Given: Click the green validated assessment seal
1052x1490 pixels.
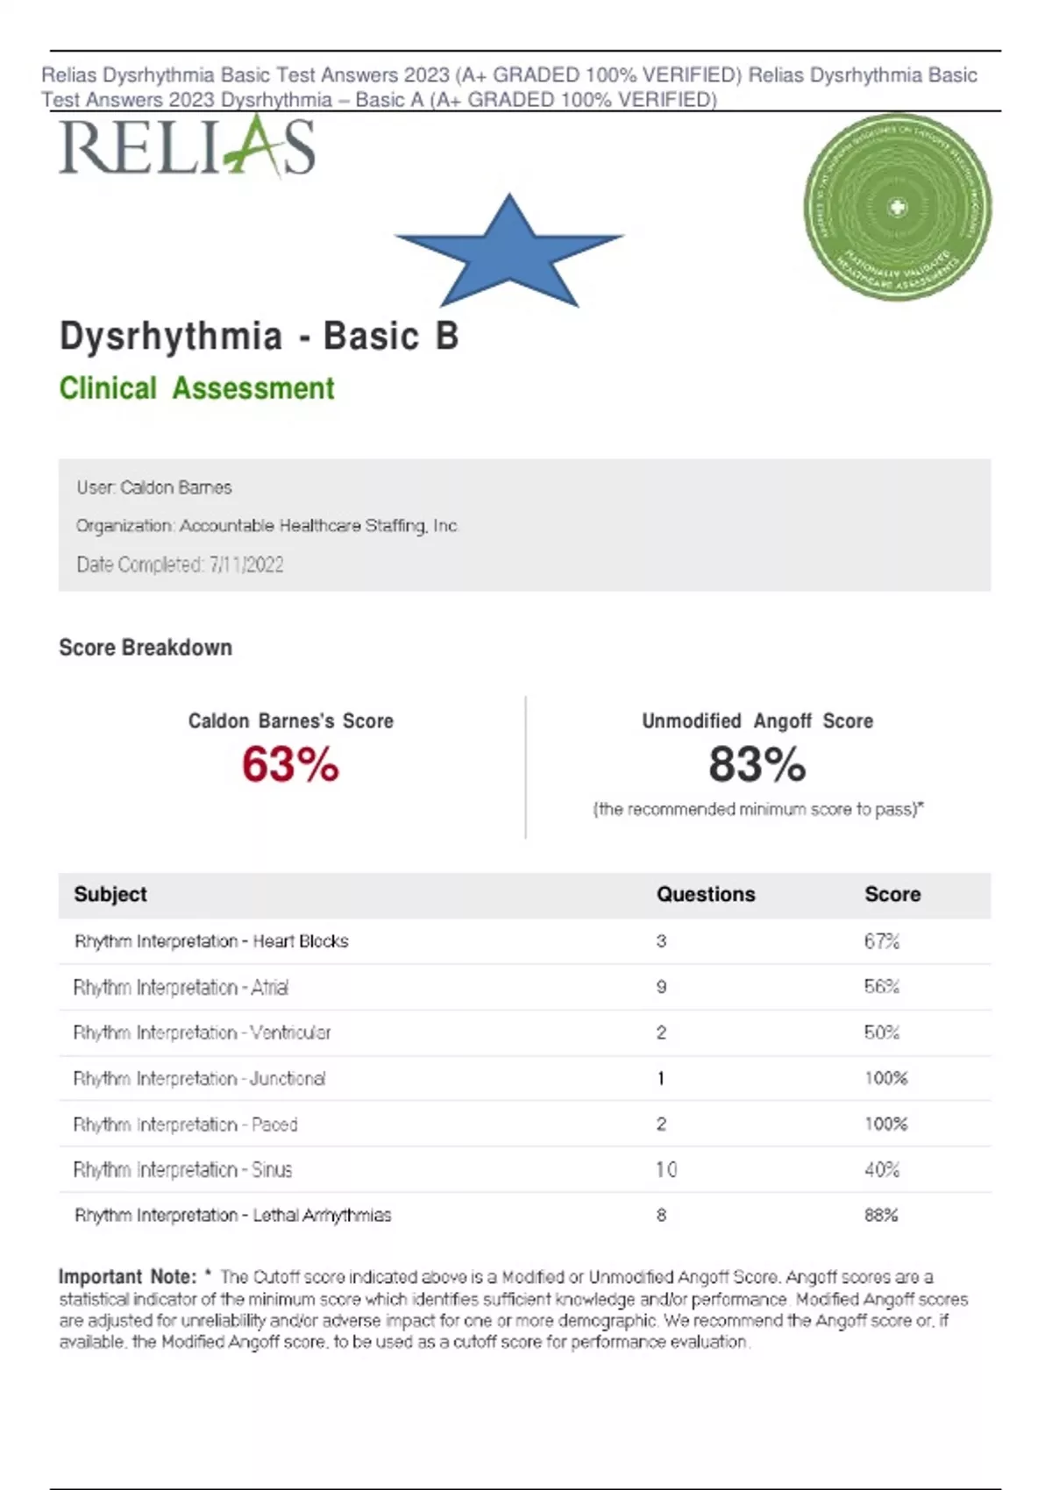Looking at the screenshot, I should (897, 208).
